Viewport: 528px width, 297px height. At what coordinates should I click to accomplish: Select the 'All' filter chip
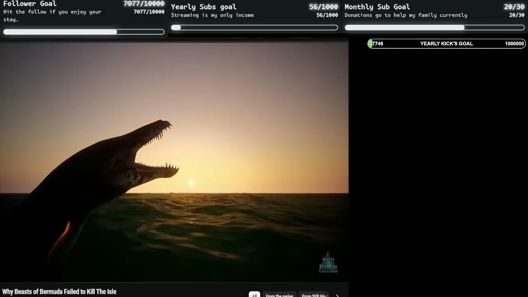[x=255, y=295]
